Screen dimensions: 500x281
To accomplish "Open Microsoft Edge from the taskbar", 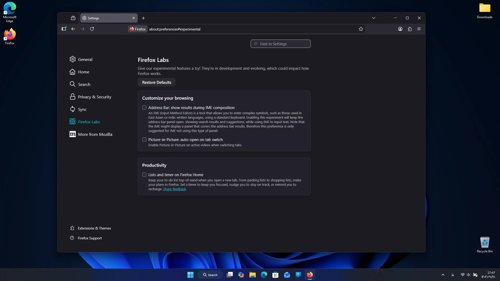I will pos(264,275).
